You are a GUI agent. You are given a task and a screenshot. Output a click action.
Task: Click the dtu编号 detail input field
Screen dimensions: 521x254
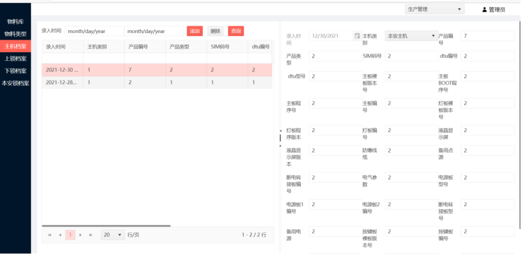pyautogui.click(x=487, y=56)
